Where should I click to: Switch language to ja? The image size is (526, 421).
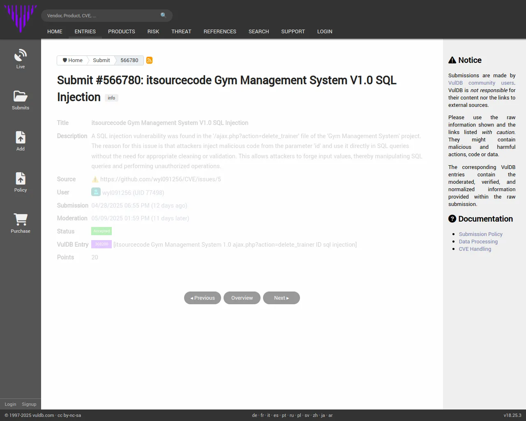[x=323, y=415]
